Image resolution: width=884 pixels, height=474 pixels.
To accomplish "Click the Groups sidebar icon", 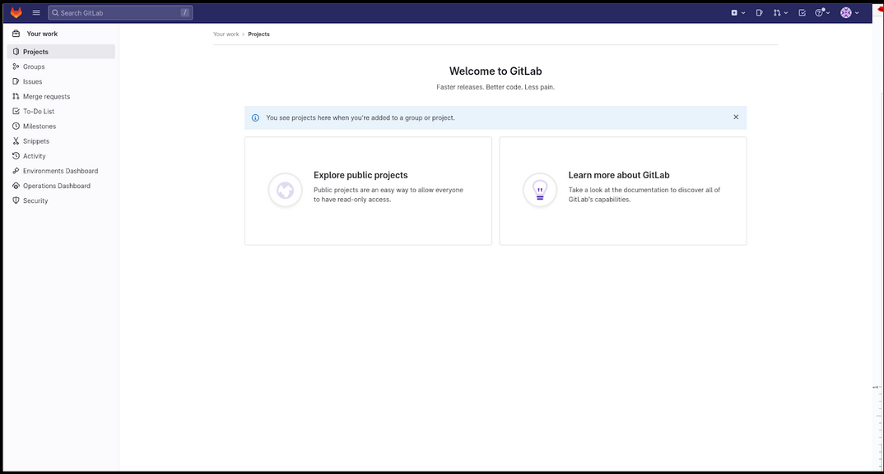I will point(16,67).
